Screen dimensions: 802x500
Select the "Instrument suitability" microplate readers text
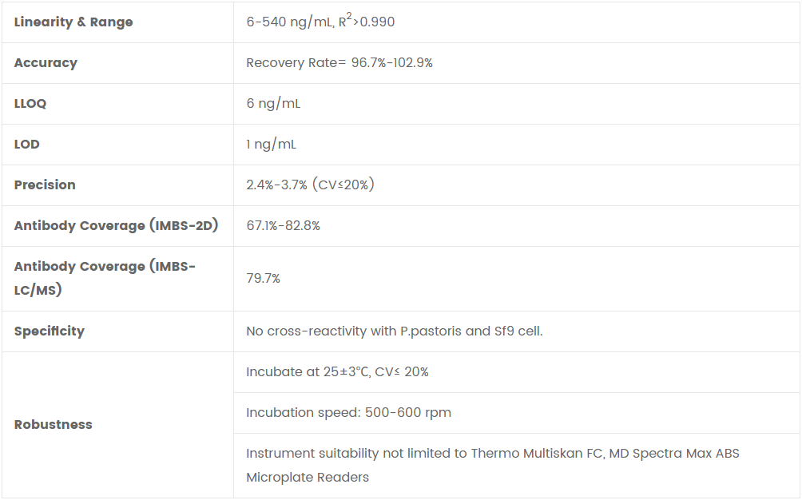point(492,465)
